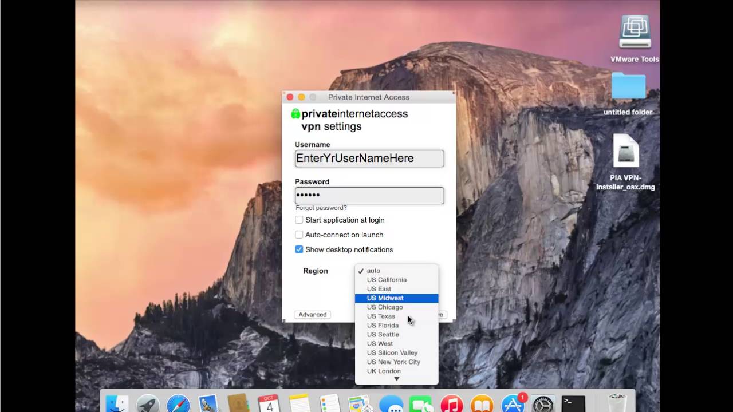Open Finder in the dock
Screen dimensions: 733x412
coord(118,403)
